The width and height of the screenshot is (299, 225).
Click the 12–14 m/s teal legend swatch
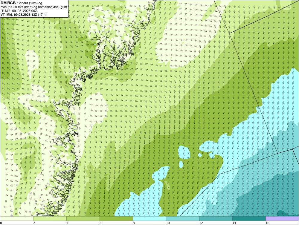coord(216,218)
